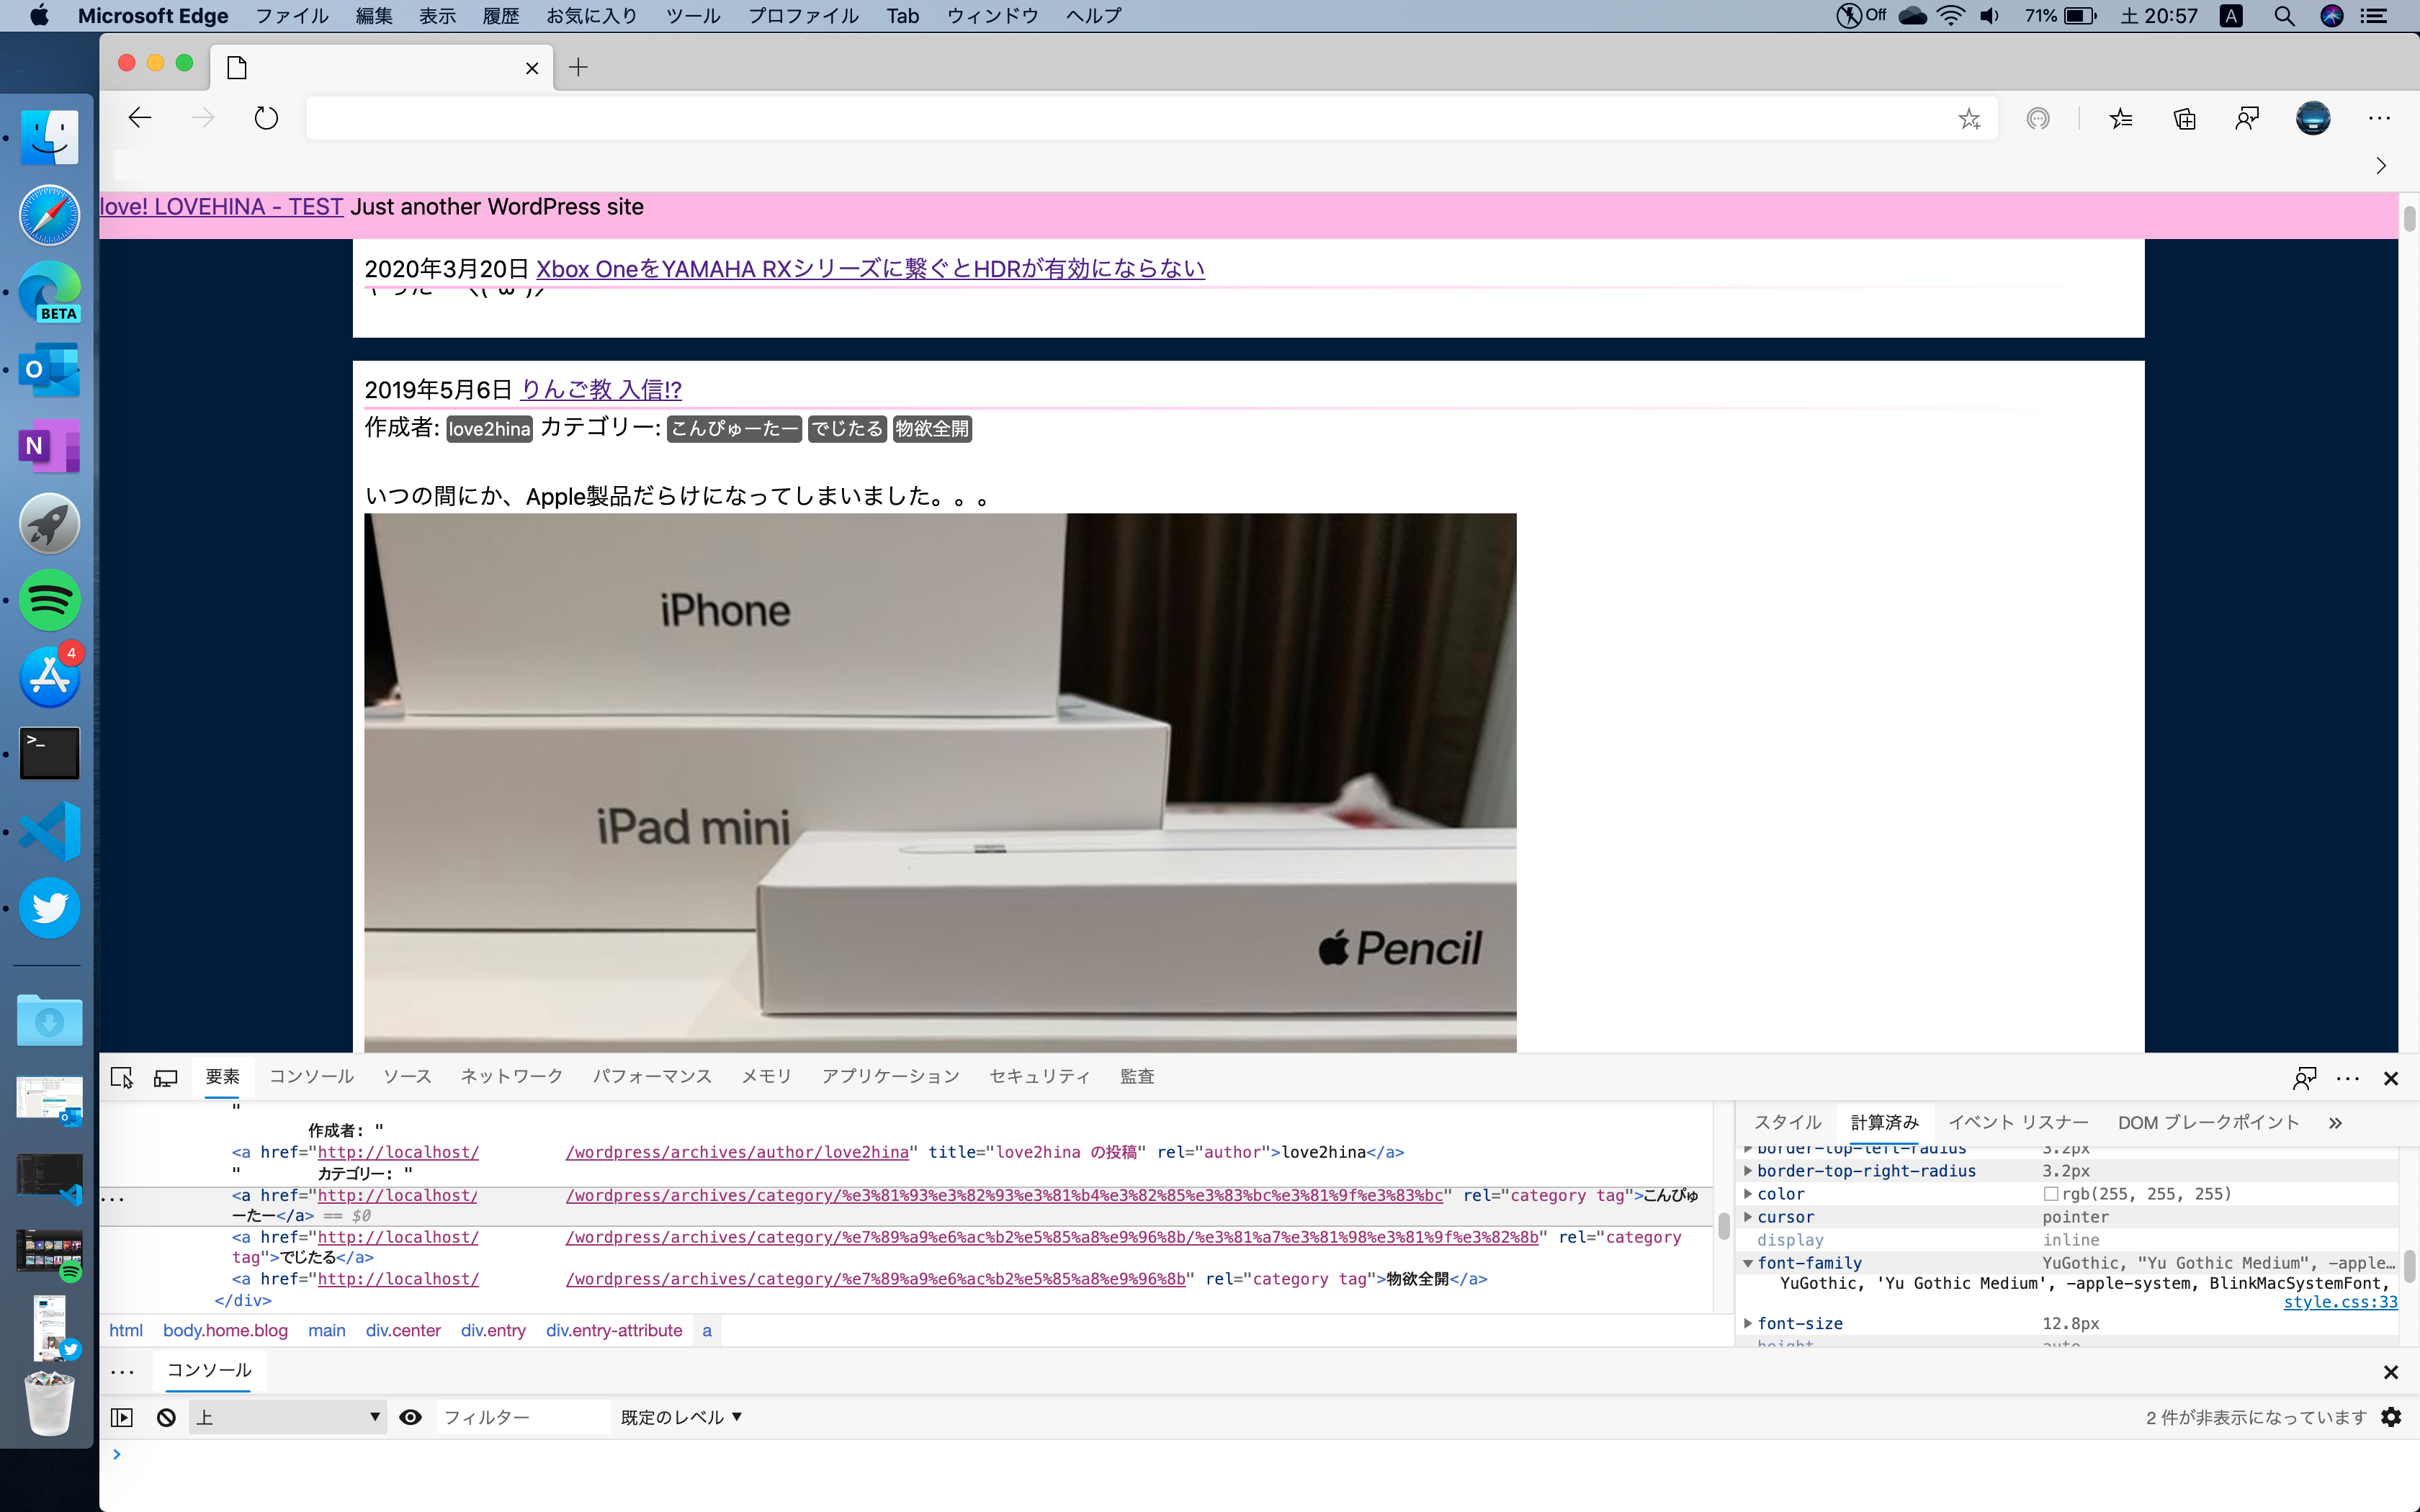Click the Apple products photo
This screenshot has height=1512, width=2420.
940,782
